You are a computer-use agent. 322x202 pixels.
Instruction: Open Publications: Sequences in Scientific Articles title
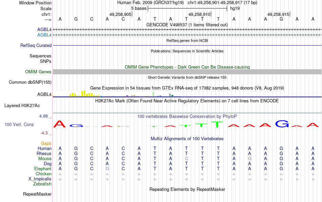coord(187,51)
